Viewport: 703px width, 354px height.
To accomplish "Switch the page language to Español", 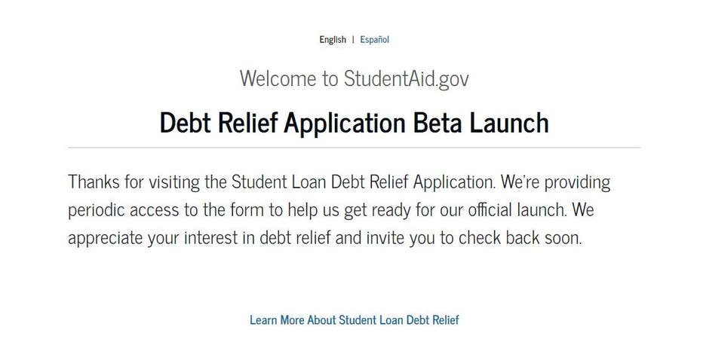I will [374, 39].
